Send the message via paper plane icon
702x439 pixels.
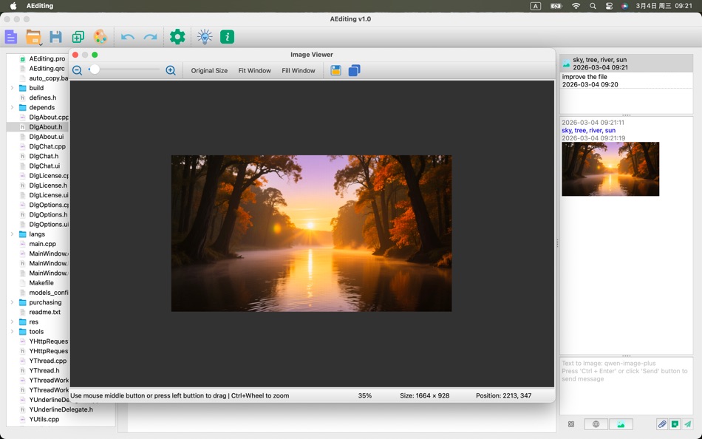(x=690, y=425)
